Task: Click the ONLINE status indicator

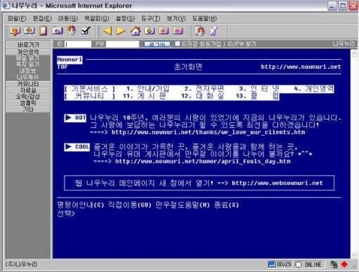Action: click(309, 264)
